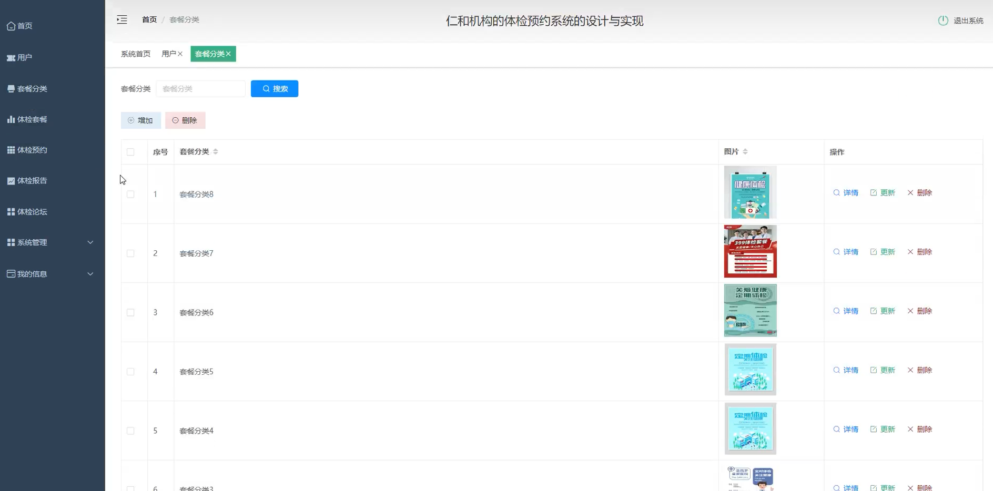993x491 pixels.
Task: Toggle the select-all checkbox in the table header
Action: (x=130, y=152)
